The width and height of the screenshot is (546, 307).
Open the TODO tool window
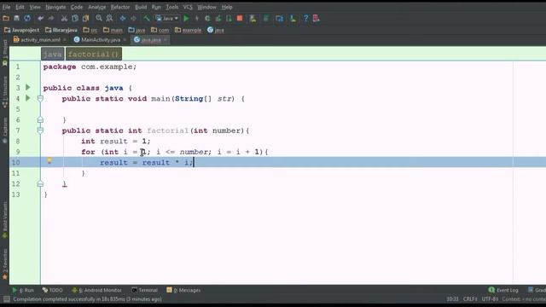tap(52, 290)
